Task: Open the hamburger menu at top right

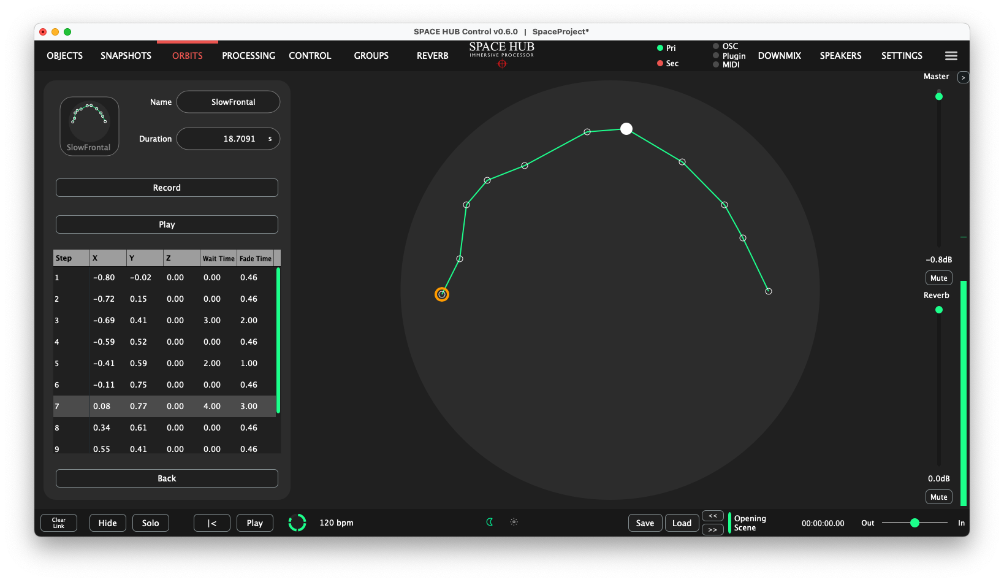Action: [x=951, y=55]
